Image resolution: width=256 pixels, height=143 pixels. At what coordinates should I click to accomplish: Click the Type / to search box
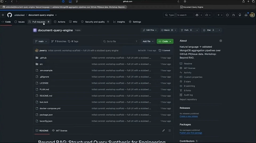(x=178, y=15)
